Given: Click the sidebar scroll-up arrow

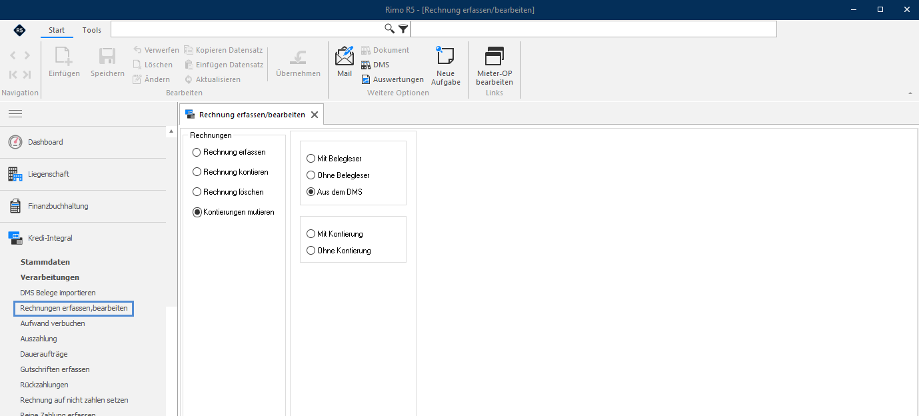Looking at the screenshot, I should tap(171, 131).
